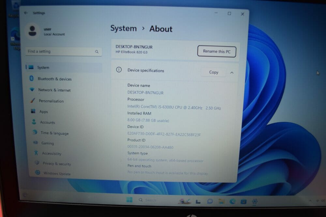Click the search magnifier in Find a setting
Screen dimensions: 326x217
pyautogui.click(x=97, y=52)
